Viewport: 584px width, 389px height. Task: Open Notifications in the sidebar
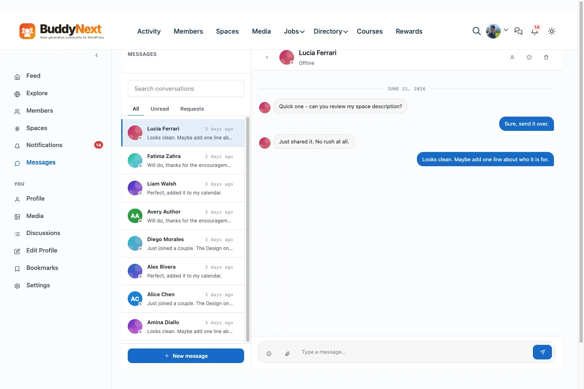44,145
